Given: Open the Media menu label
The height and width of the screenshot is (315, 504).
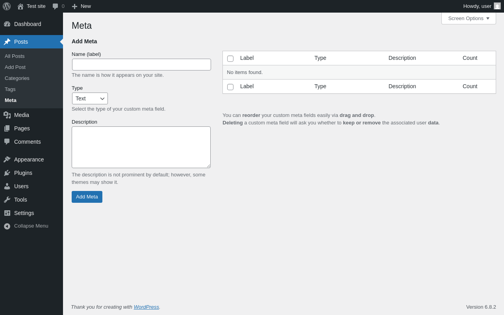Looking at the screenshot, I should point(22,115).
